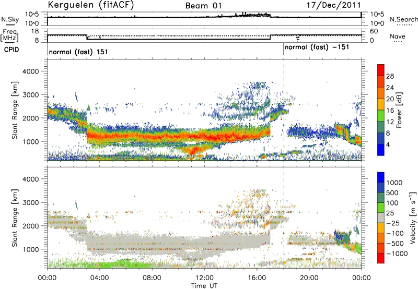Click the "16" label on power colorbar
The width and height of the screenshot is (418, 289).
pos(390,111)
